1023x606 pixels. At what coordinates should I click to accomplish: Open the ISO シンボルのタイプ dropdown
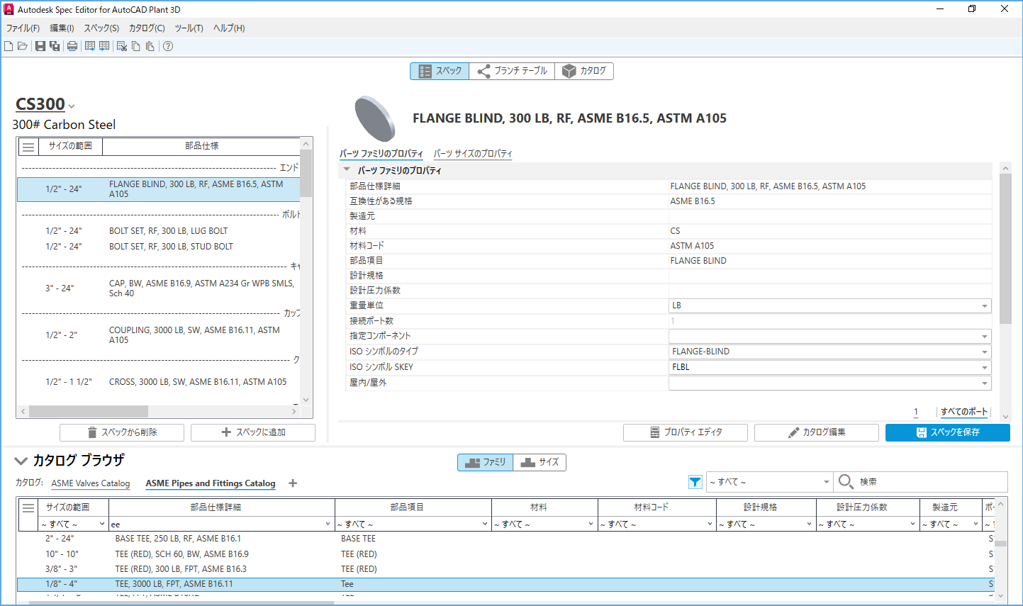point(829,352)
